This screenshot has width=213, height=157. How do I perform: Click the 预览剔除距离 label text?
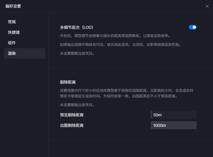[x=71, y=115]
